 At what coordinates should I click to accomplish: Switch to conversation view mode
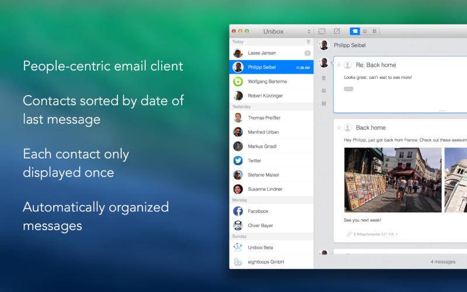(355, 31)
